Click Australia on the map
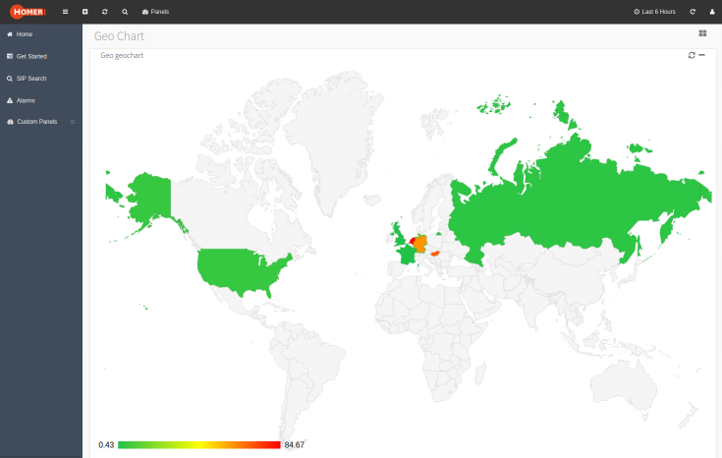The image size is (722, 458). 624,384
